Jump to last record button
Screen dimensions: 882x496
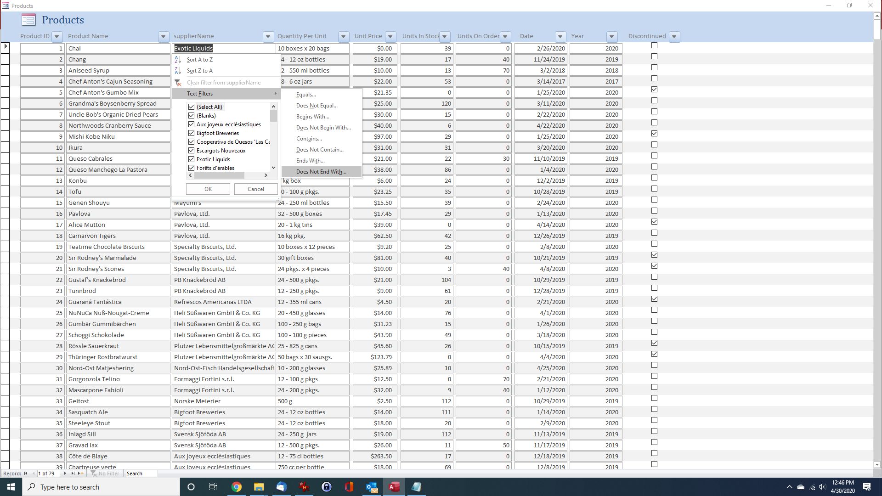click(73, 473)
